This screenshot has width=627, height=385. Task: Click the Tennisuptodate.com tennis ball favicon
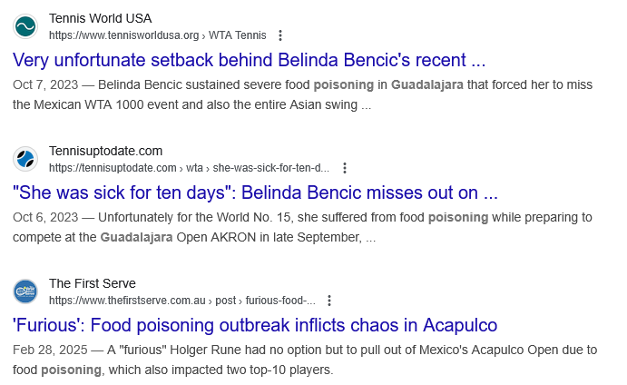25,159
